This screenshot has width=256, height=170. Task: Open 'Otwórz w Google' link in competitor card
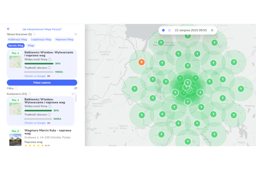(x=35, y=123)
